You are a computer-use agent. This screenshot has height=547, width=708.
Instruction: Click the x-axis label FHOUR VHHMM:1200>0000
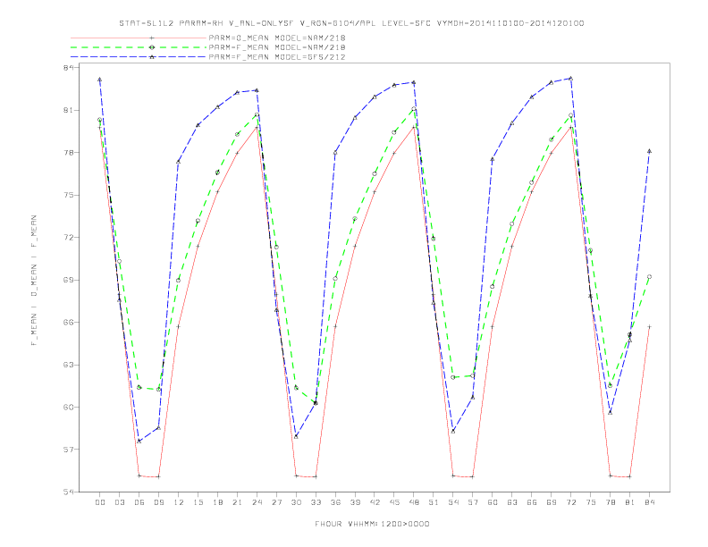click(372, 524)
